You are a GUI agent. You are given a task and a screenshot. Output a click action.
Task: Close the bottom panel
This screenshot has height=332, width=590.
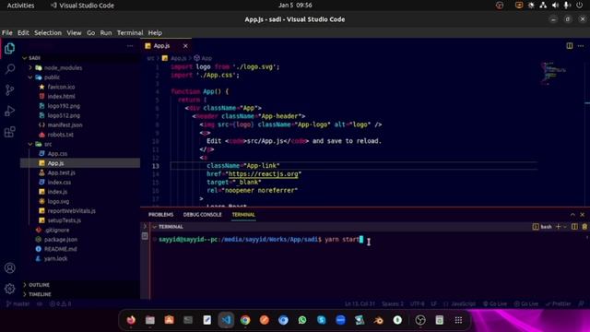click(x=582, y=215)
